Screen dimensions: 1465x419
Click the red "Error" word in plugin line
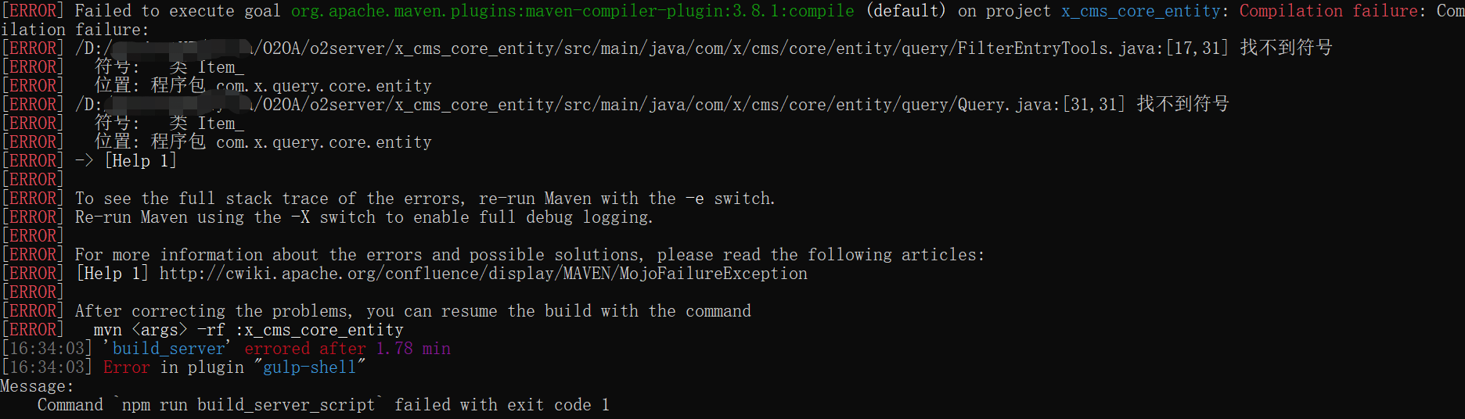tap(126, 367)
